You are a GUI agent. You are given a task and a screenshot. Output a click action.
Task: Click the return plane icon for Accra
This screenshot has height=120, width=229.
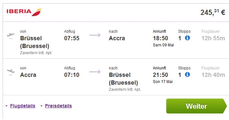[x=11, y=72]
